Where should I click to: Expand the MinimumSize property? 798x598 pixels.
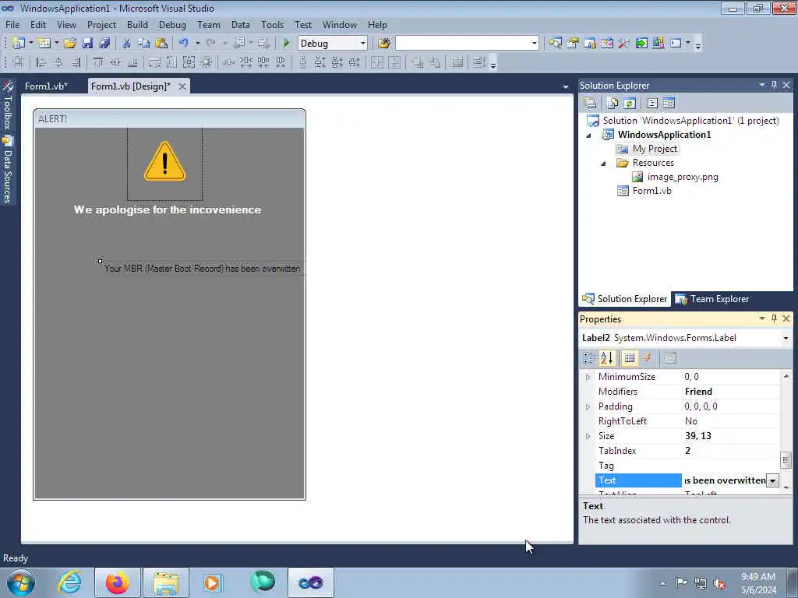[588, 377]
